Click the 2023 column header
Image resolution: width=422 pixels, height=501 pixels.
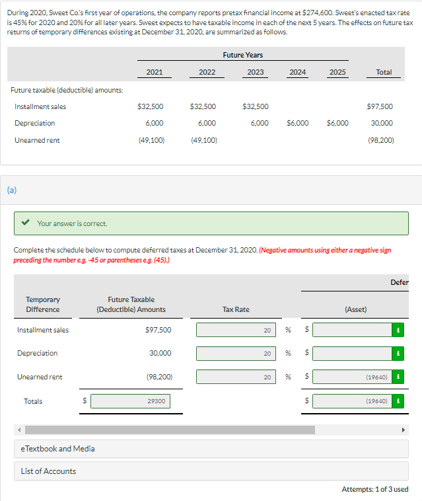(256, 72)
